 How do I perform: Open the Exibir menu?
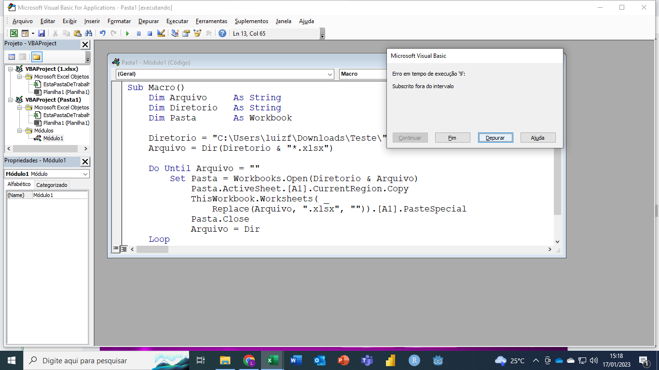69,21
